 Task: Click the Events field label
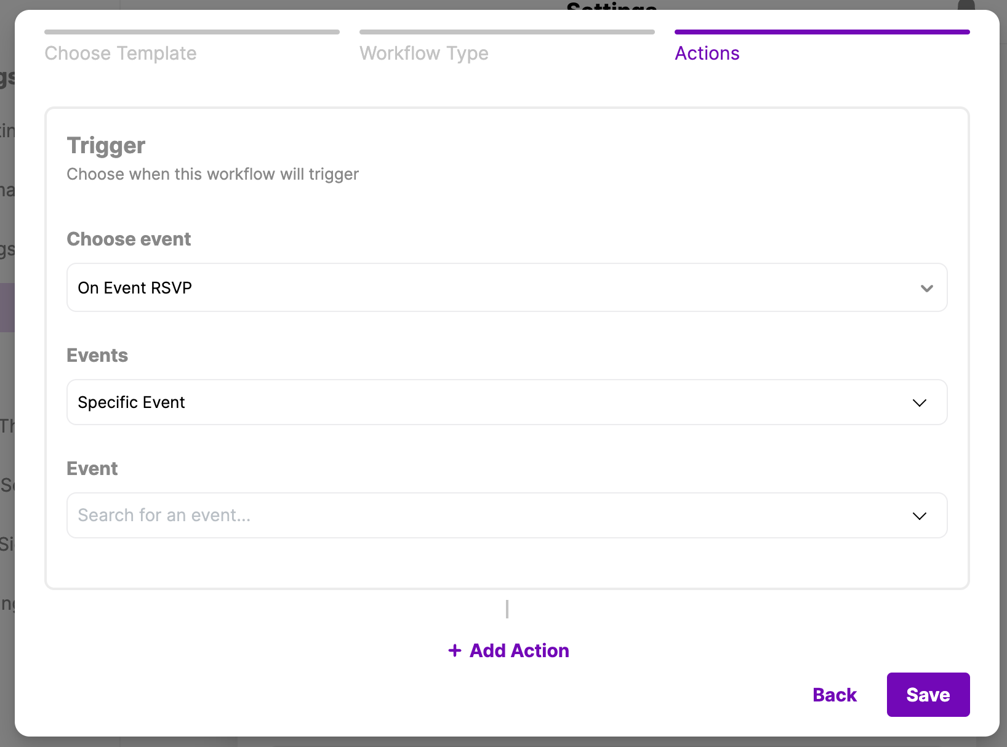tap(97, 356)
